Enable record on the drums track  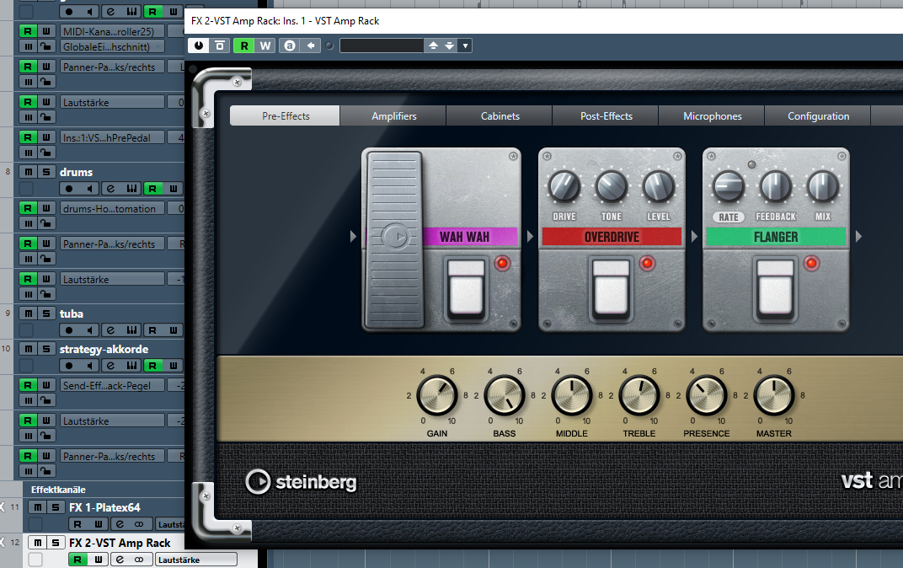click(x=69, y=189)
